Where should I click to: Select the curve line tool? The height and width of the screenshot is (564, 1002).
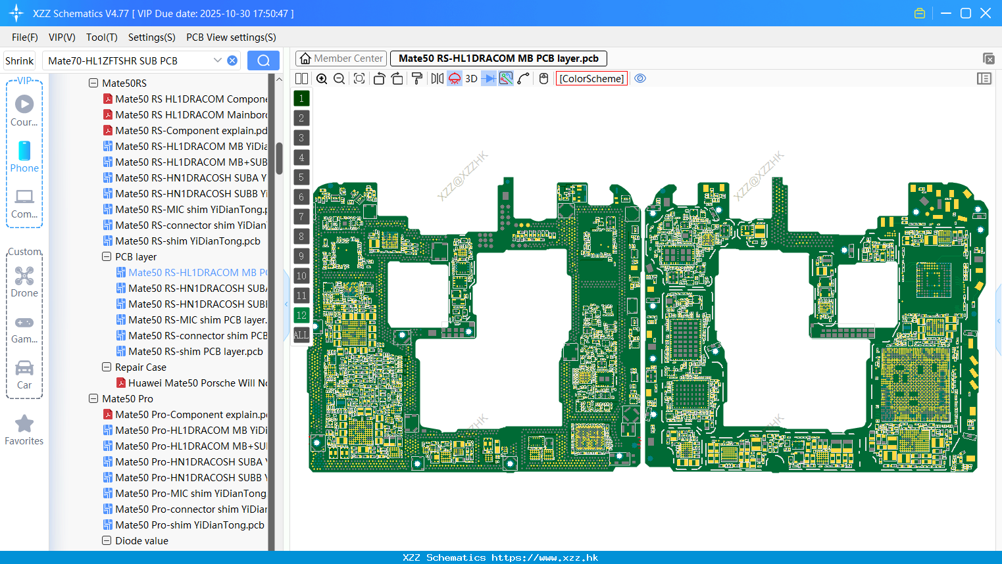(524, 78)
